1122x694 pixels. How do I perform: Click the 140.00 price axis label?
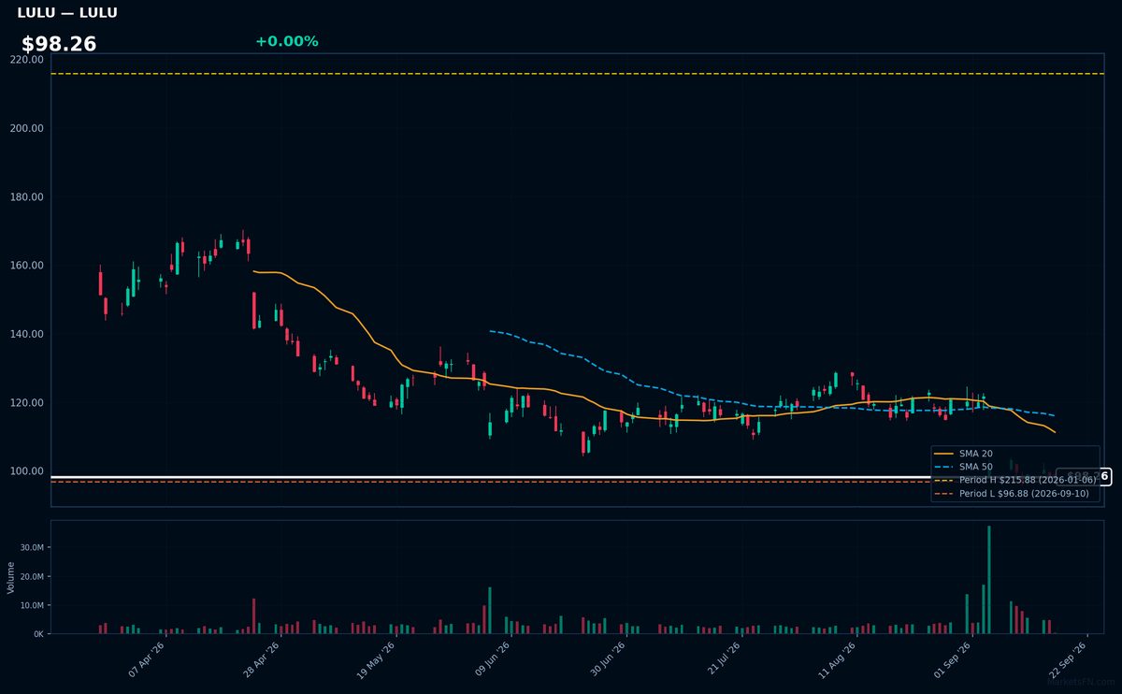(x=27, y=334)
